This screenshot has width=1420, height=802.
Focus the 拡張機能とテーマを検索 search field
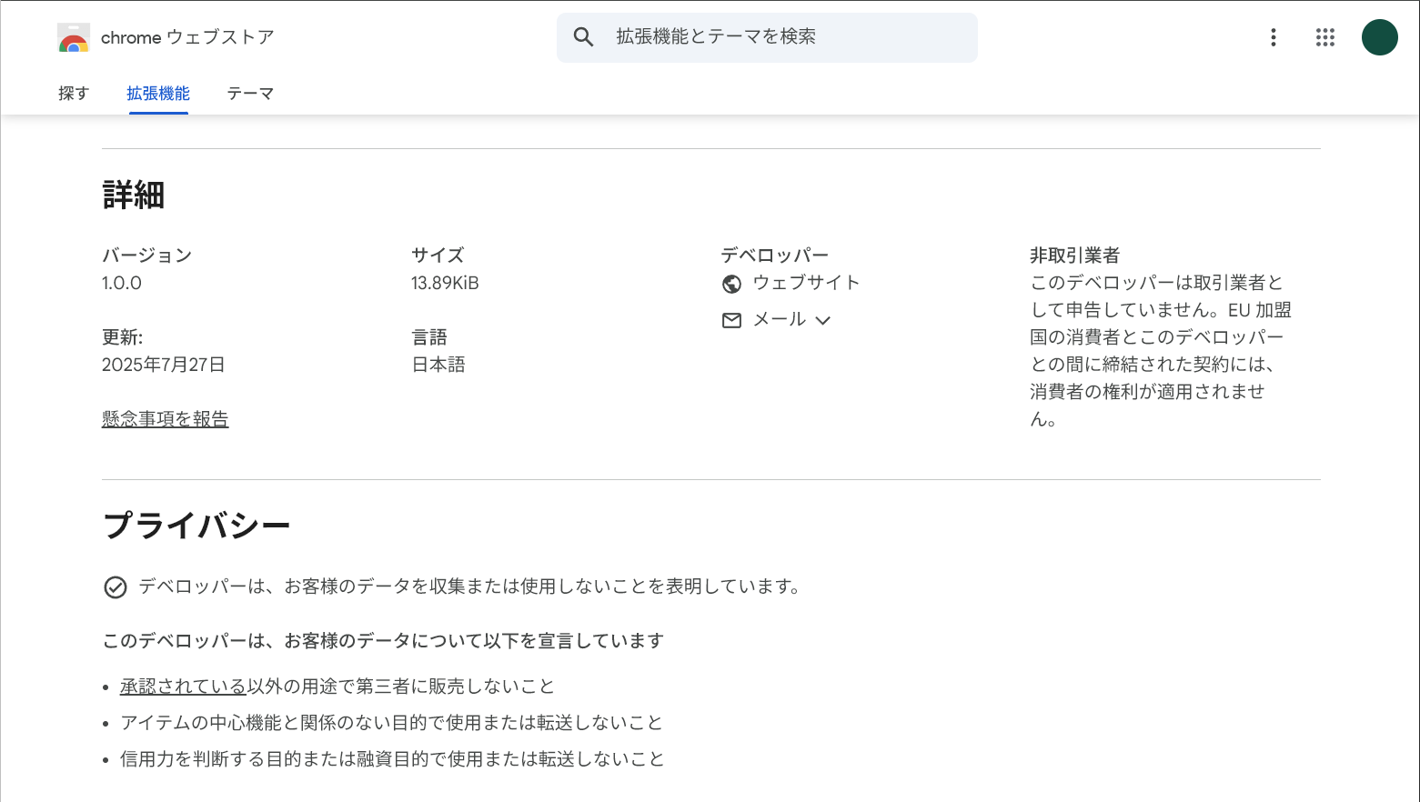pyautogui.click(x=782, y=37)
